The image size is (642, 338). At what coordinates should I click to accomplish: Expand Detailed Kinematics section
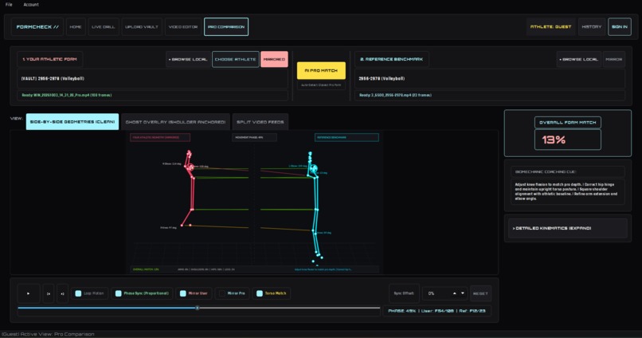click(x=567, y=228)
